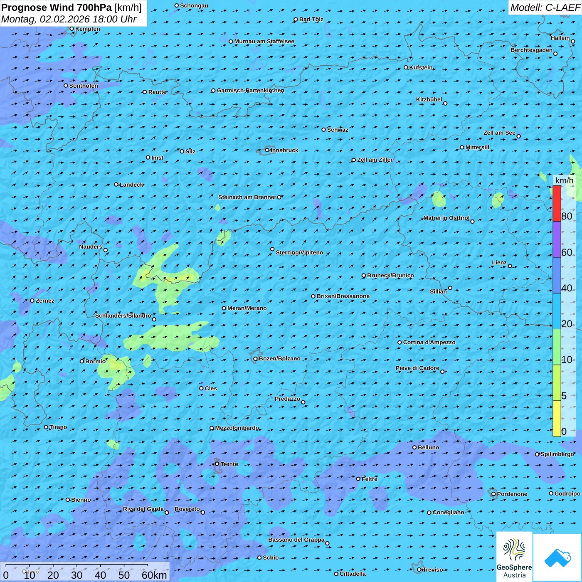The image size is (582, 582).
Task: Click the Cortina d'Ampezzo marker
Action: point(400,343)
